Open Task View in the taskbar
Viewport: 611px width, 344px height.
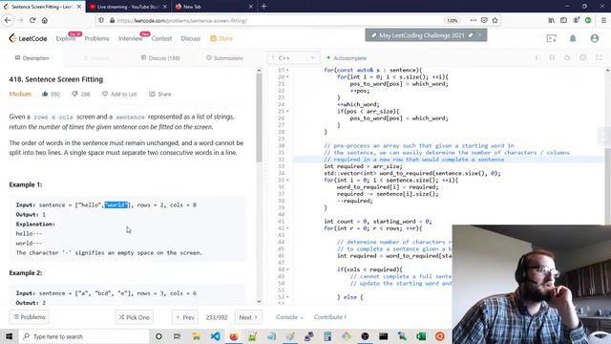(177, 336)
